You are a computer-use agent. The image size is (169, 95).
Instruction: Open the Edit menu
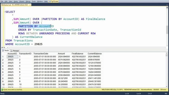point(6,1)
